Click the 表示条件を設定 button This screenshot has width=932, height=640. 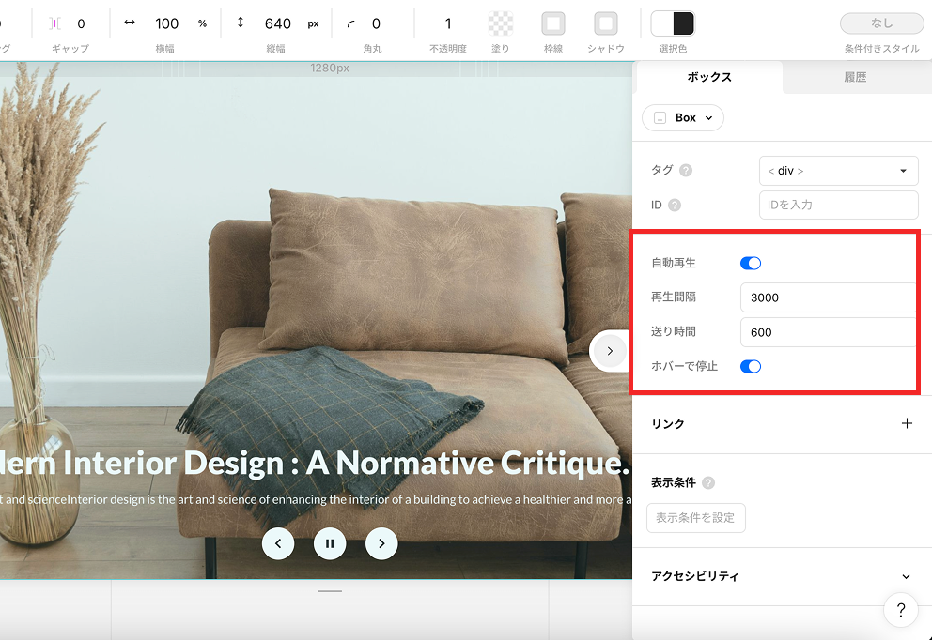695,518
